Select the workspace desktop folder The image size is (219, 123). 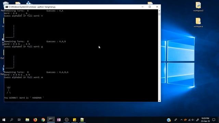coord(198,23)
